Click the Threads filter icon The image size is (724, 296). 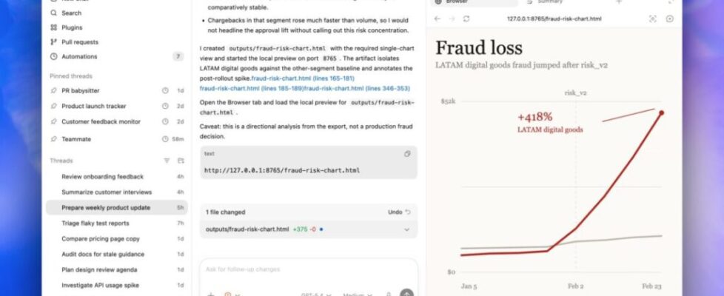167,161
